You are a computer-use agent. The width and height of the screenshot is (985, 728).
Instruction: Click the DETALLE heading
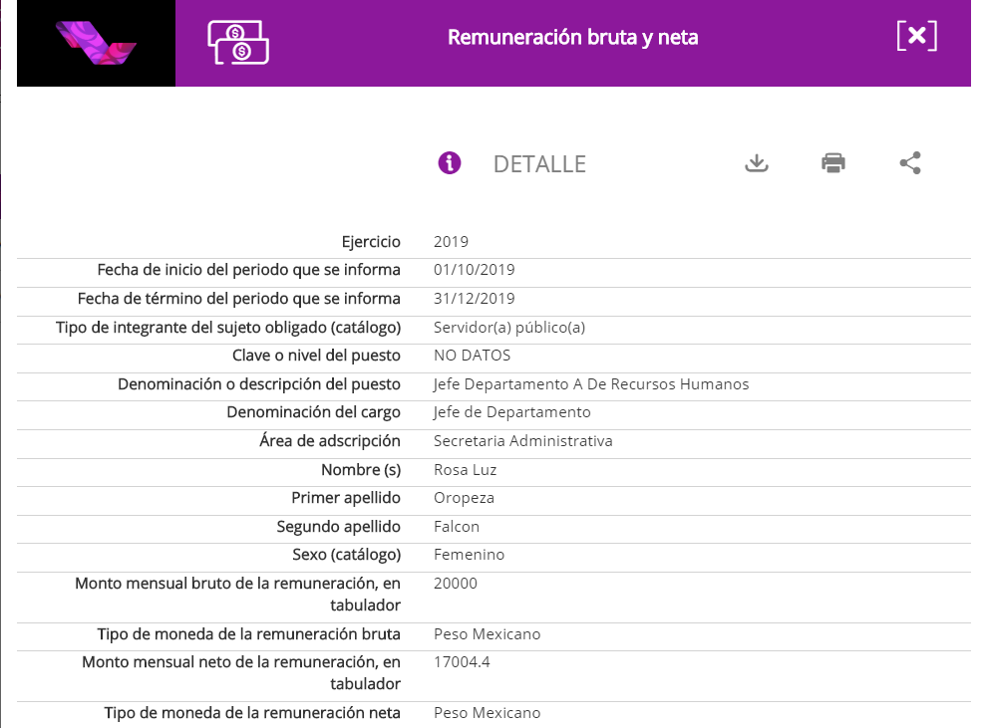pyautogui.click(x=539, y=164)
